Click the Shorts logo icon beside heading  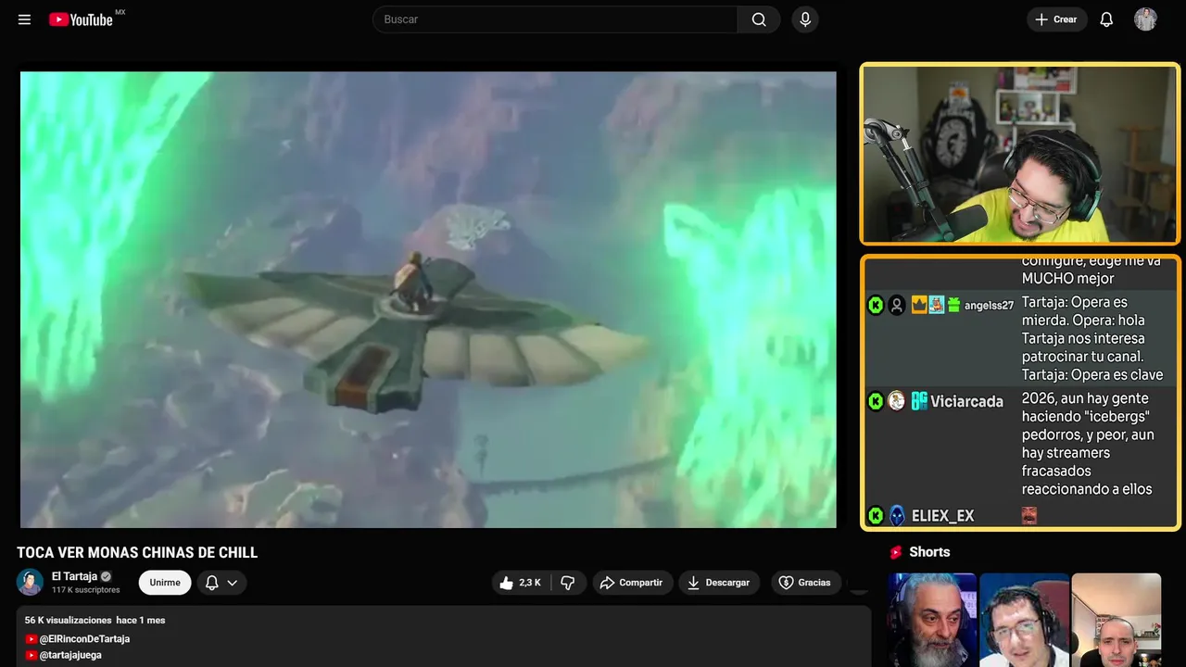[896, 552]
